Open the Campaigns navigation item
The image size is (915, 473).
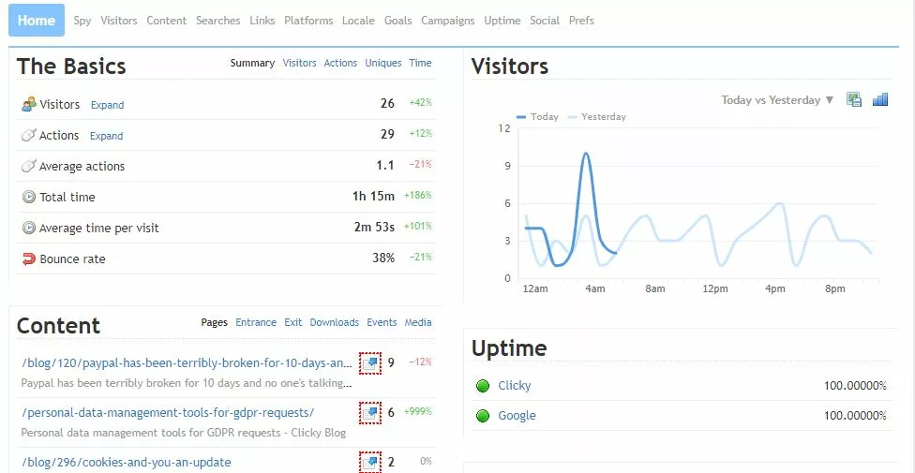[x=447, y=21]
